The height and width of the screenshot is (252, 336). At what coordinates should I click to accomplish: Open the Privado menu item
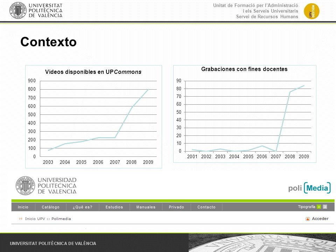tap(176, 207)
